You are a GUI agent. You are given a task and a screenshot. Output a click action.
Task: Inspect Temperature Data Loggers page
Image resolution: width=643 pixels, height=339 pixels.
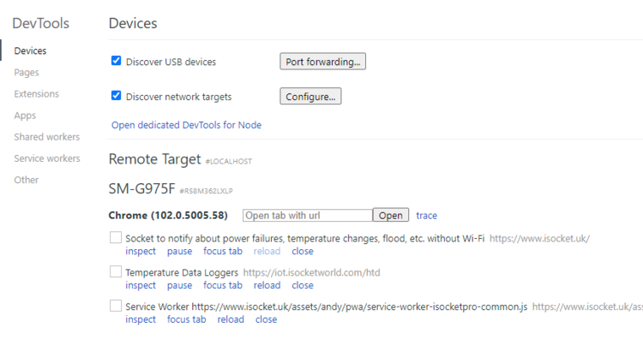coord(141,285)
